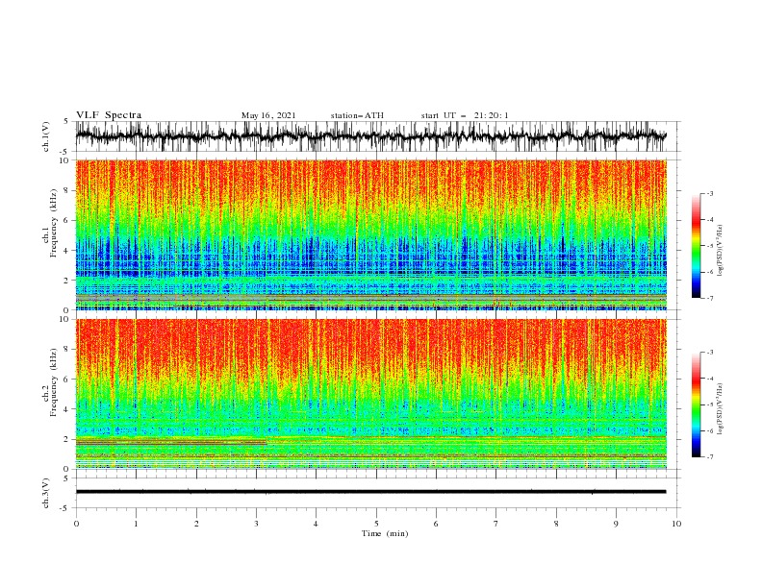Screen dimensions: 762x588
Task: Click the ch.1 PSD color scale bar
Action: (696, 246)
